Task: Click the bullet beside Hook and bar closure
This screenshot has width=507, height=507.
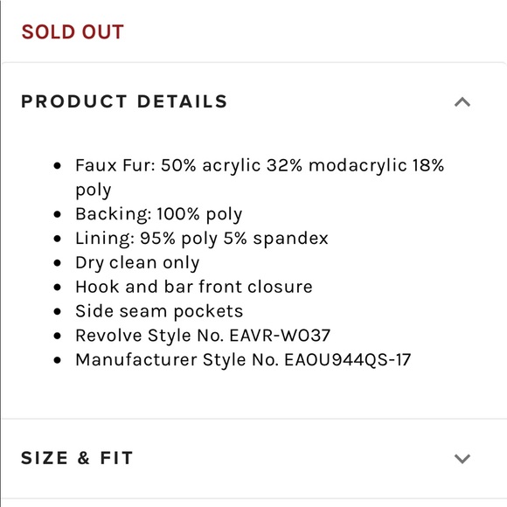Action: click(57, 287)
